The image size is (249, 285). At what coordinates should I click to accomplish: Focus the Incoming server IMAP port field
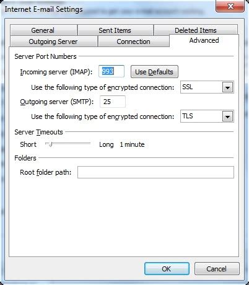click(x=111, y=71)
